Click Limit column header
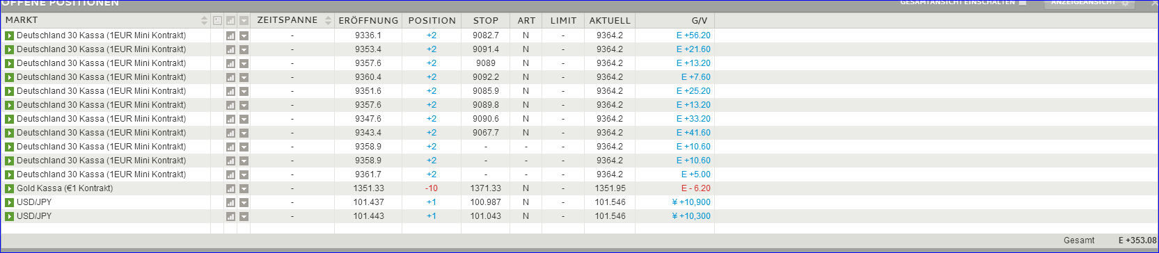Image resolution: width=1159 pixels, height=253 pixels. (x=563, y=21)
